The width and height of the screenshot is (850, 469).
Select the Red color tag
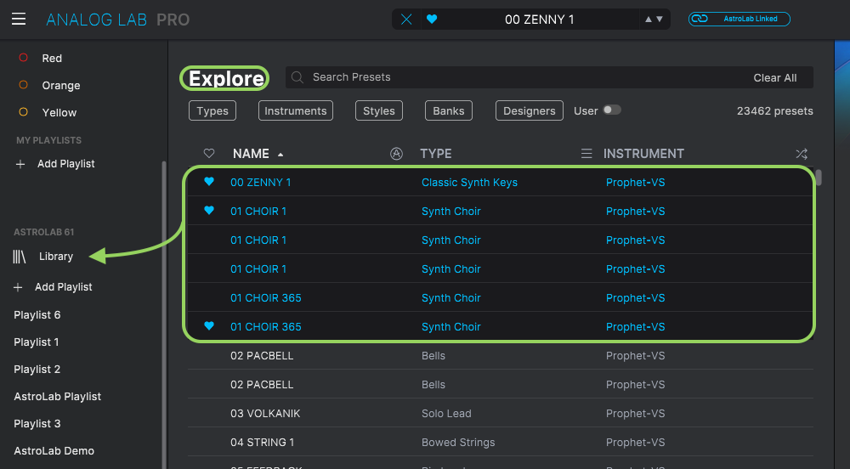click(41, 58)
